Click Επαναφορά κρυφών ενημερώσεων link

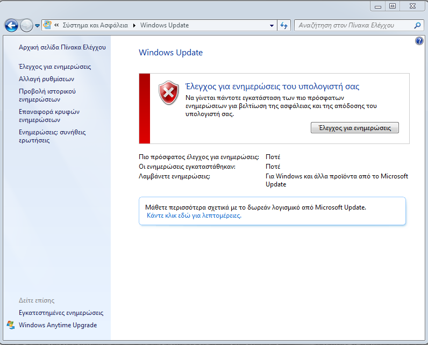pos(49,116)
